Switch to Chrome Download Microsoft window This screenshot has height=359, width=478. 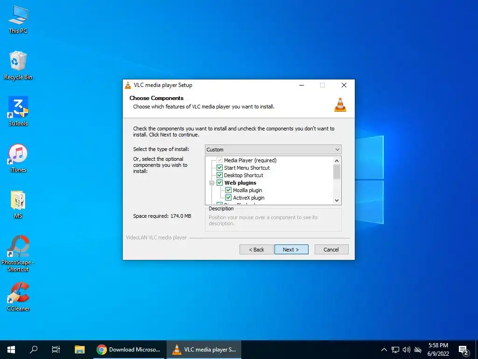click(x=129, y=350)
